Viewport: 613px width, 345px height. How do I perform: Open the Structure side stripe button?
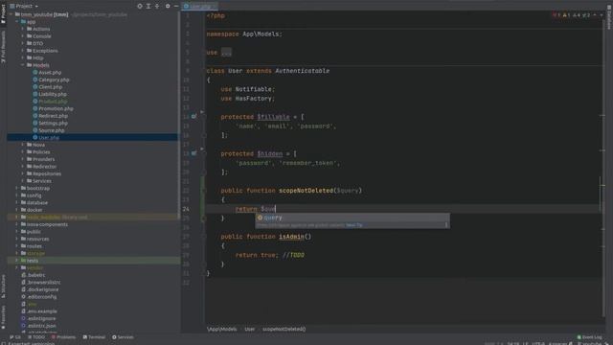coord(3,287)
